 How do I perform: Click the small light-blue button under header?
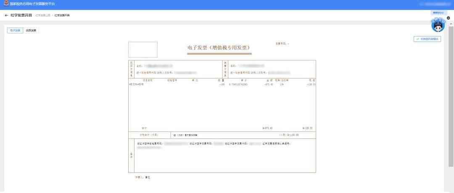point(438,13)
